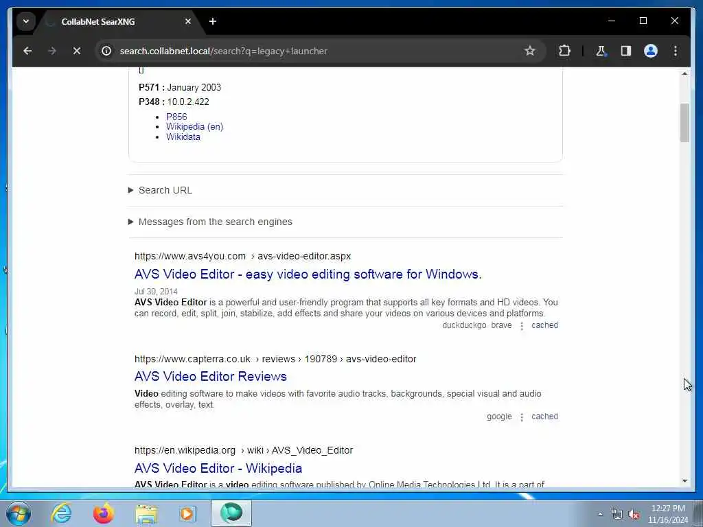Click the avs4you.com result URL
This screenshot has height=527, width=703.
coord(242,257)
